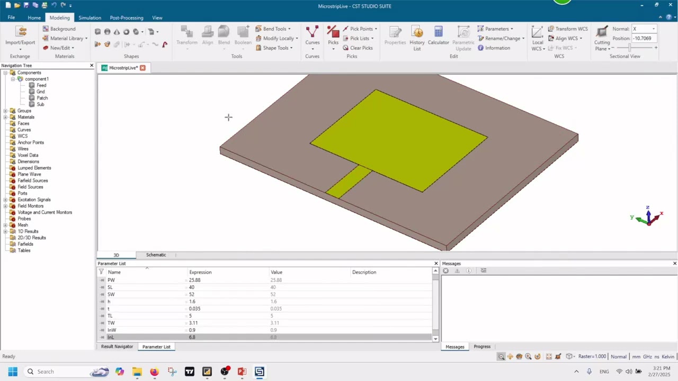
Task: Open the Shape Tools dropdown
Action: point(274,48)
